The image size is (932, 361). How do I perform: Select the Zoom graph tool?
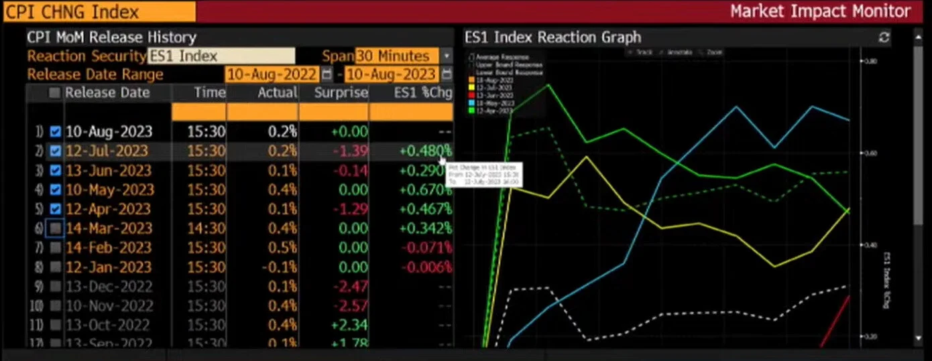712,52
